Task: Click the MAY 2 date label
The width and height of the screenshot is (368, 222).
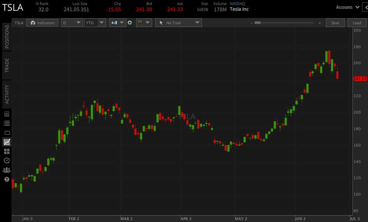Action: tap(241, 219)
